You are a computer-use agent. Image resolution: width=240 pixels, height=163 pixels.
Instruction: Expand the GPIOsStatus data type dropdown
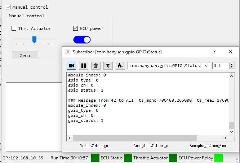coord(206,66)
